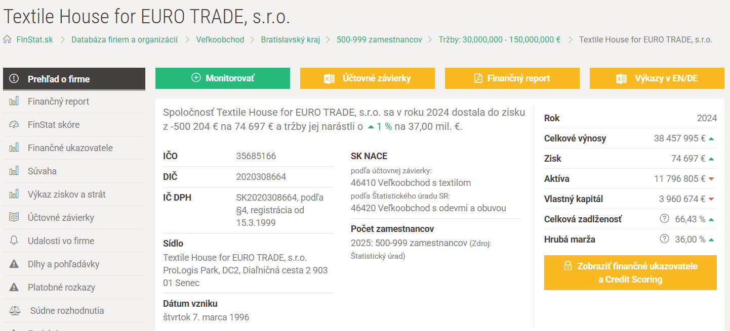
Task: Click the question mark beside Hrubá marža
Action: tap(665, 239)
